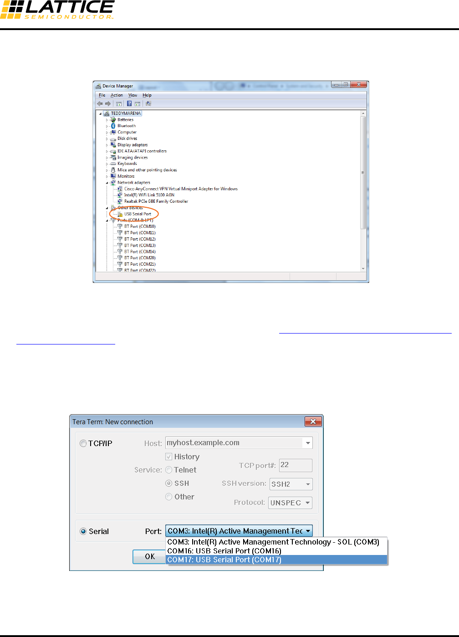Click the IDE ATA/ATAPI controllers icon
This screenshot has height=637, width=459.
pos(113,151)
